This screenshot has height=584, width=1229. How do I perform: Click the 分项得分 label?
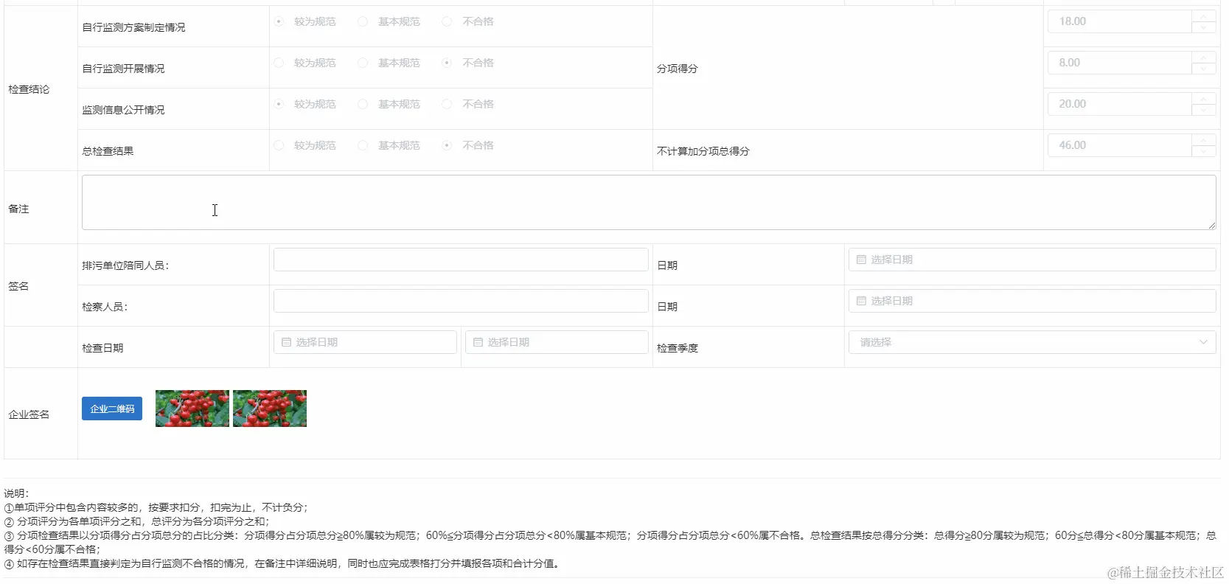[677, 69]
